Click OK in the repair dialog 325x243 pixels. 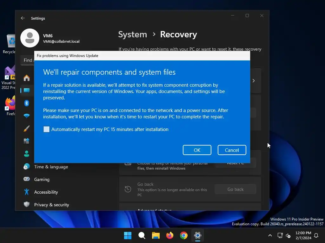(197, 150)
